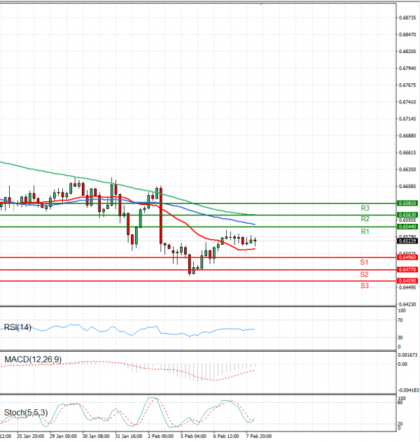Click the 0.67410 price axis label
The image size is (420, 442).
407,102
